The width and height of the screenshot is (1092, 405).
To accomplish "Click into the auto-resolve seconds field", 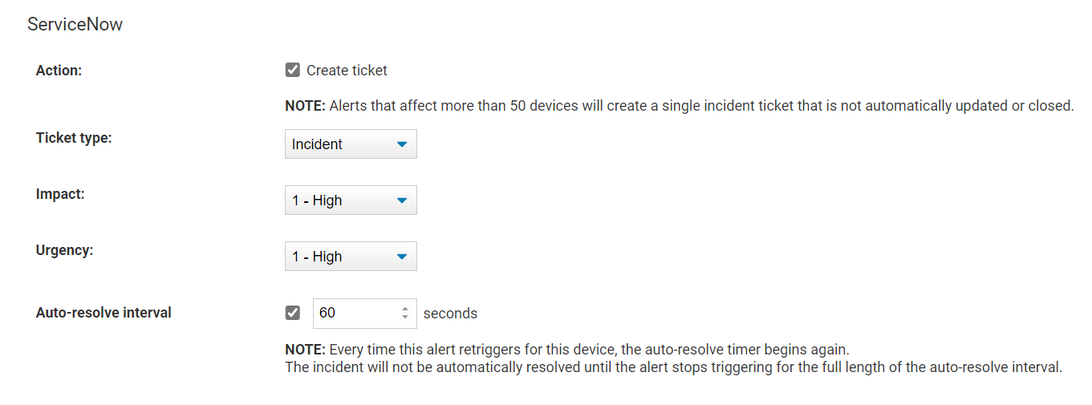I will point(353,313).
